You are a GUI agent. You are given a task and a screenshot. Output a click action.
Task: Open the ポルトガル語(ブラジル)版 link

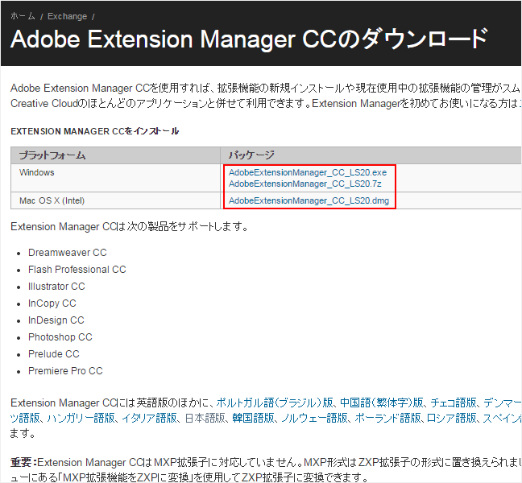click(275, 402)
